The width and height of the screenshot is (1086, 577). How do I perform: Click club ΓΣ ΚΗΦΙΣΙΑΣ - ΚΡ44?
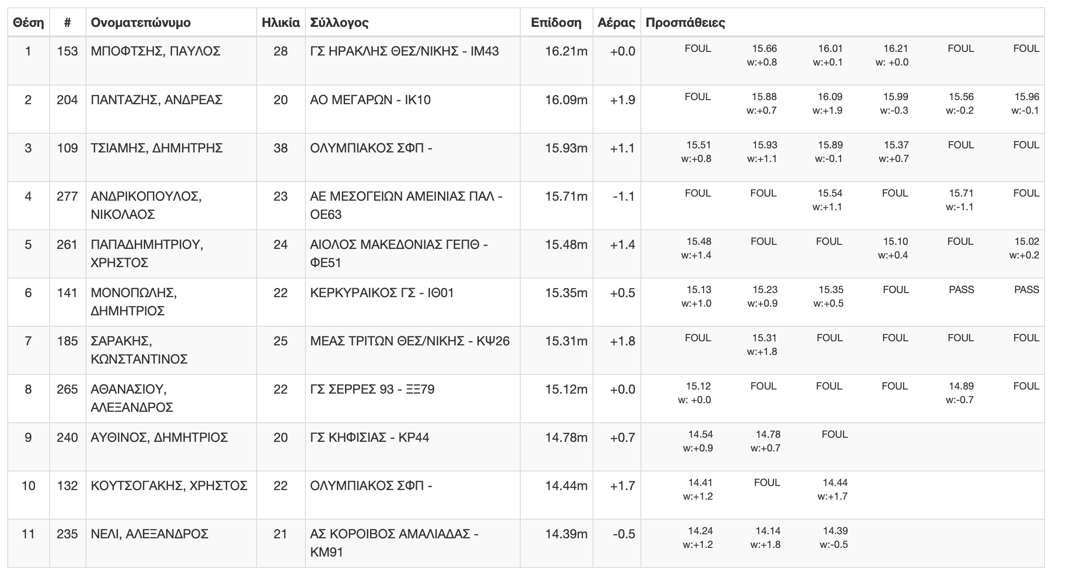(370, 437)
